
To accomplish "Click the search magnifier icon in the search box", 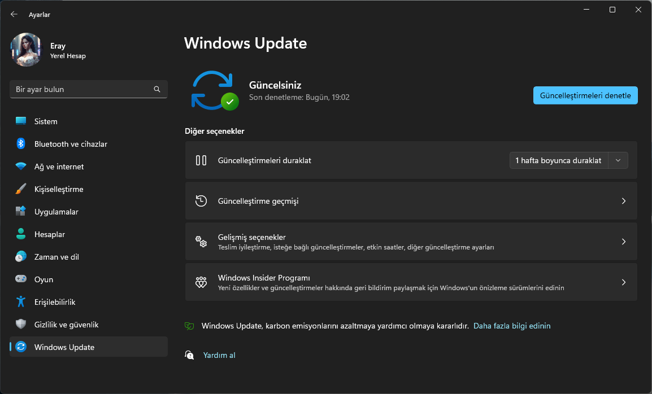I will tap(157, 89).
